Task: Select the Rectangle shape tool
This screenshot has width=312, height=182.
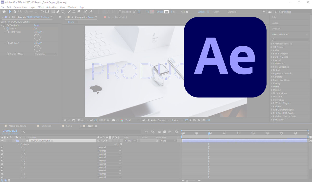Action: tap(53, 12)
